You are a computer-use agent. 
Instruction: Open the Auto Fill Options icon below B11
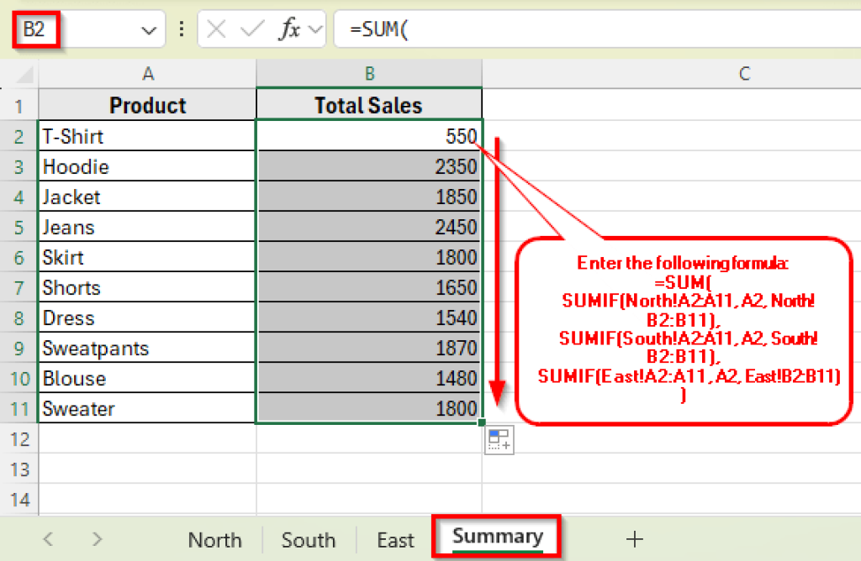pos(499,440)
